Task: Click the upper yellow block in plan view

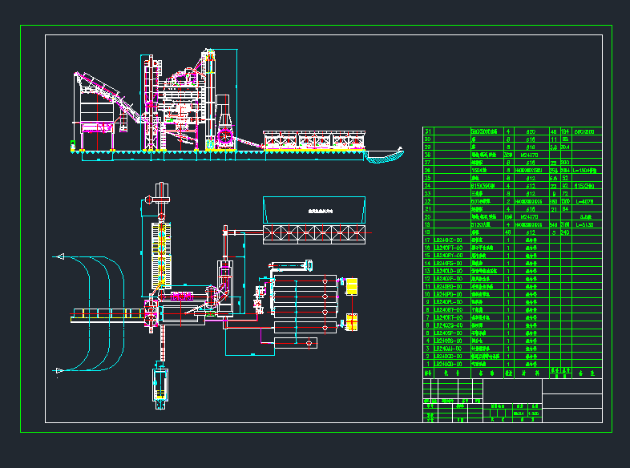Action: 352,285
